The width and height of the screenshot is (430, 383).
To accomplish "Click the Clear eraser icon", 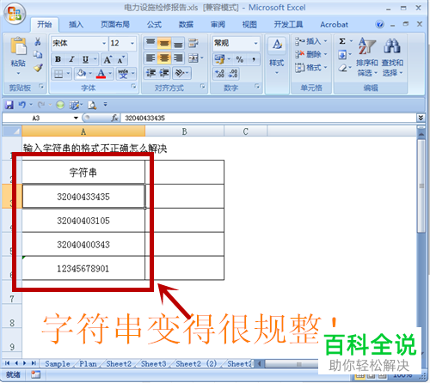I will click(342, 68).
